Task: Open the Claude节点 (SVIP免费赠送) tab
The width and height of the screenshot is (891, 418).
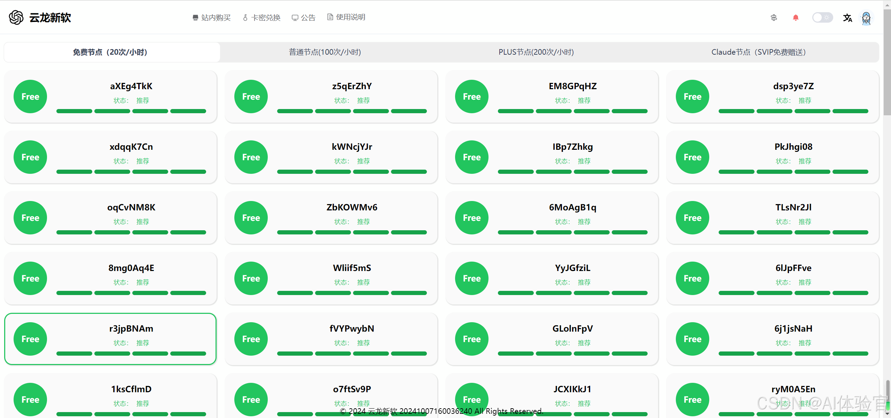Action: (758, 52)
